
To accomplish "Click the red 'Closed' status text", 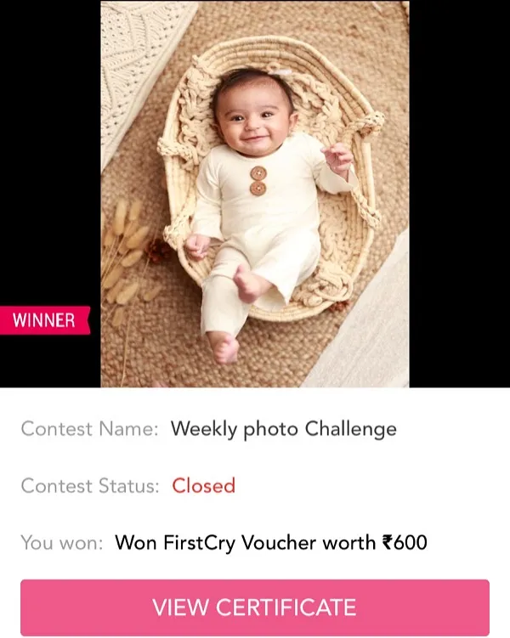I will [203, 485].
